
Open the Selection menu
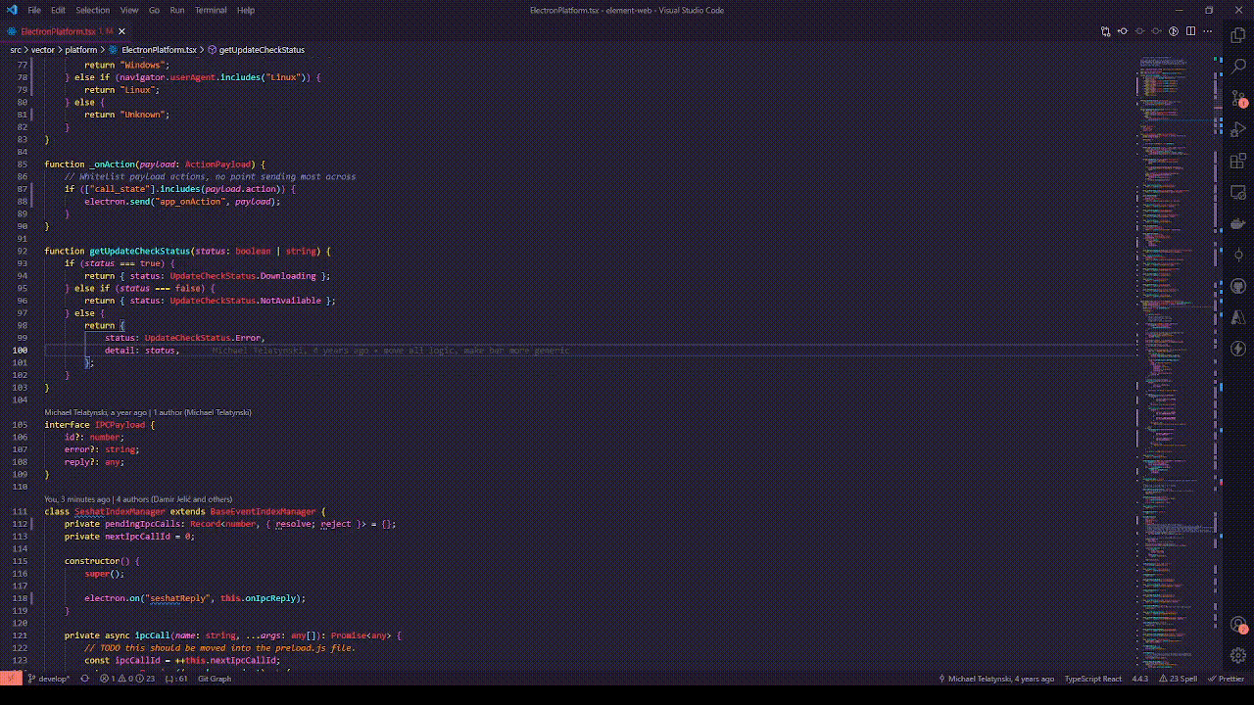(93, 10)
